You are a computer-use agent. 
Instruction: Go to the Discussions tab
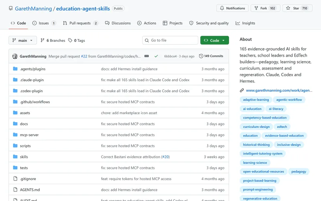pyautogui.click(x=118, y=23)
